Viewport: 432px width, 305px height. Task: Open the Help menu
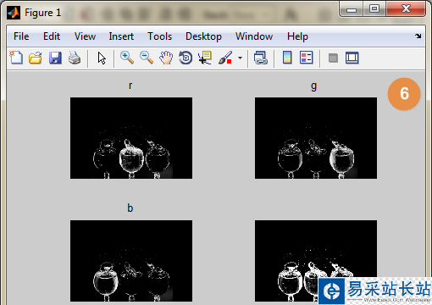[297, 36]
